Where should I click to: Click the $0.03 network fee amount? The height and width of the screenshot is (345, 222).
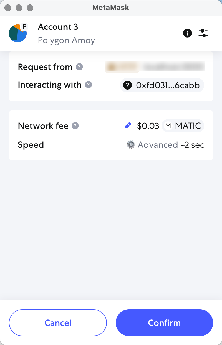pos(148,126)
